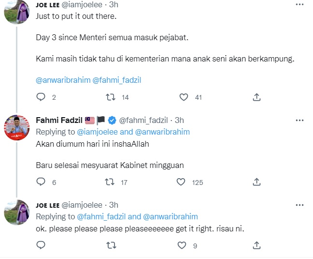This screenshot has height=259, width=313.
Task: Like Joe Lee's Day 3 tweet
Action: coord(184,97)
